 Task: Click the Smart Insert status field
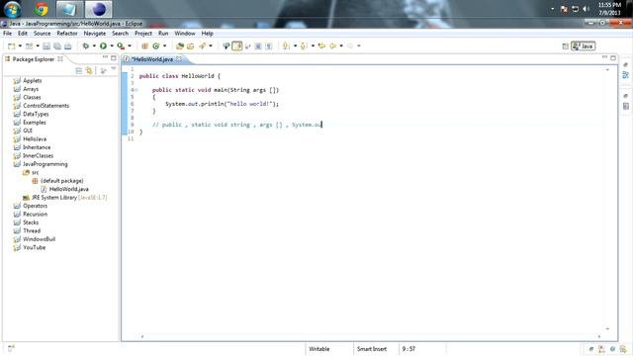click(372, 349)
